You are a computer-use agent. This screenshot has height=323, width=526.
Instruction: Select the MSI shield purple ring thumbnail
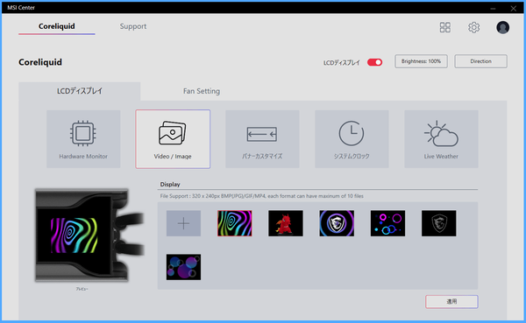[337, 223]
